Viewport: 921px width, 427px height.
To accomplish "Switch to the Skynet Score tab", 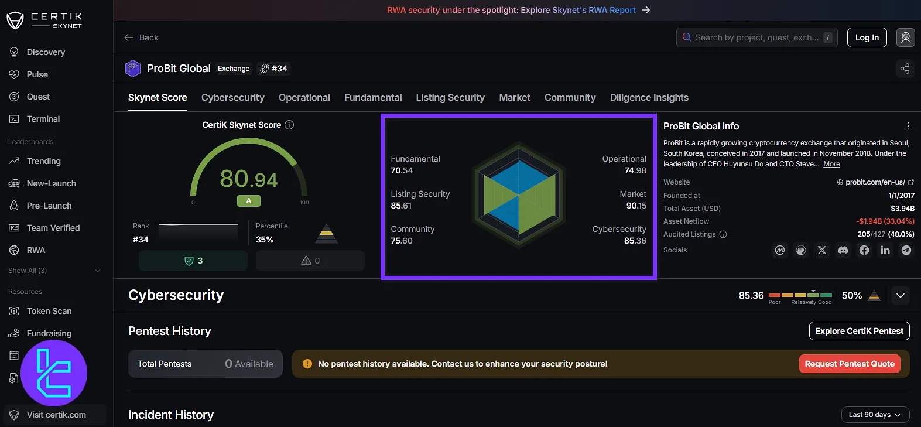I will (x=158, y=98).
